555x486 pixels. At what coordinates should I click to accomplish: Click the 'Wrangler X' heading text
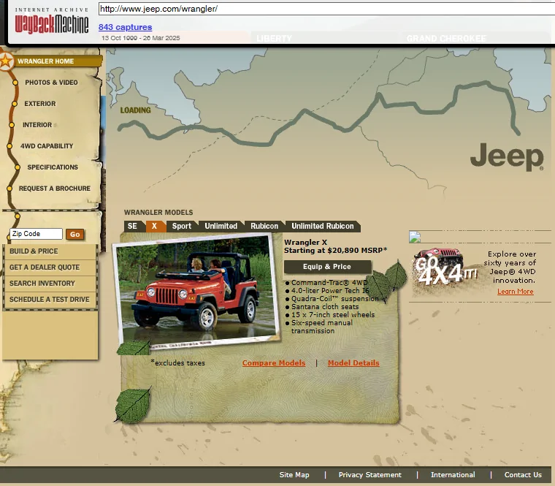[306, 243]
